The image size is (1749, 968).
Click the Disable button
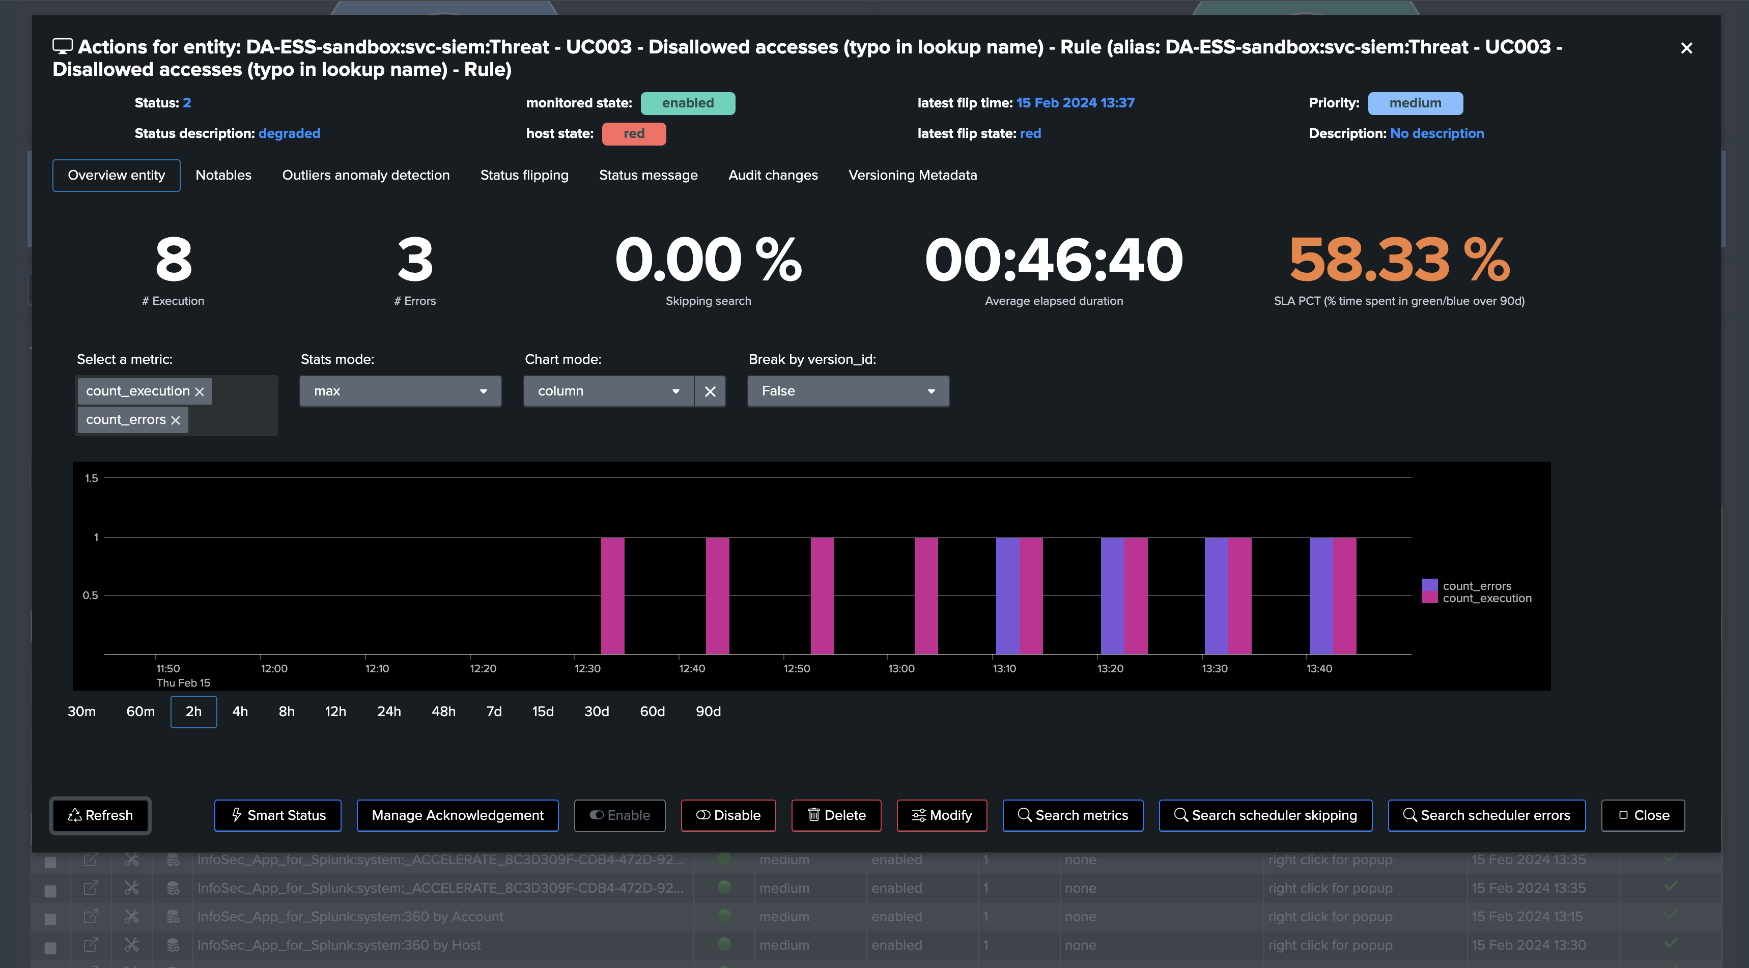pyautogui.click(x=728, y=815)
